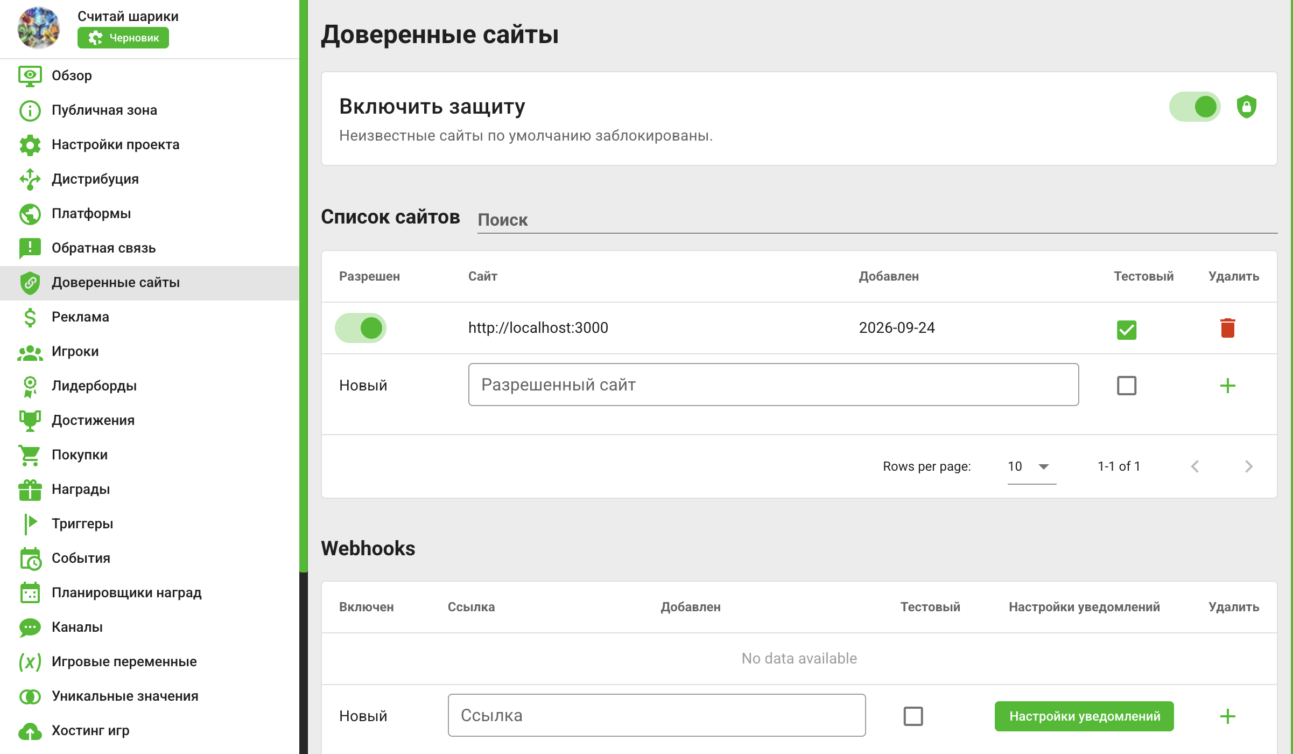Sort sites by Добавлен column header
Screen dimensions: 1293x754
[x=889, y=276]
